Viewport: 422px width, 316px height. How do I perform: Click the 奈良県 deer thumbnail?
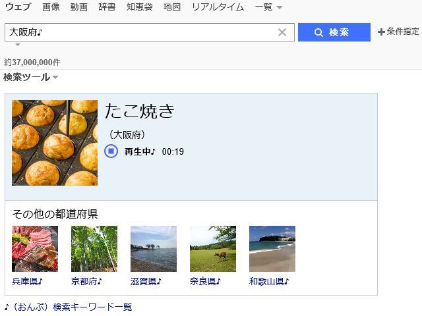point(213,249)
